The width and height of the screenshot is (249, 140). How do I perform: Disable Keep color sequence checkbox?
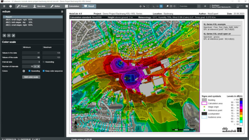click(x=44, y=71)
